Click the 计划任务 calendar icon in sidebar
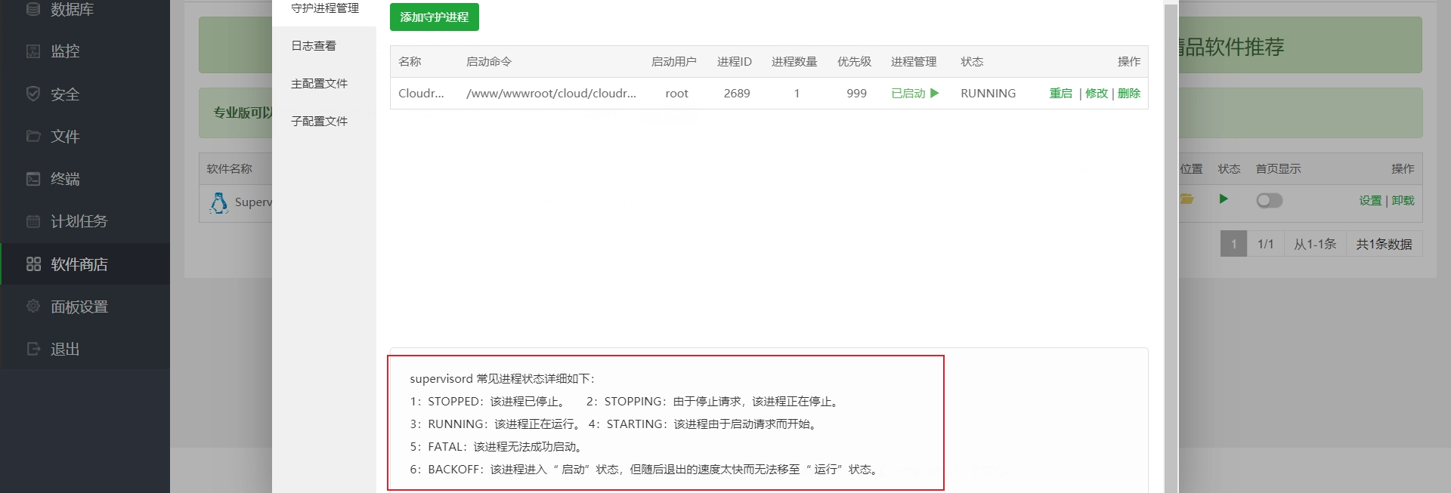 click(x=33, y=221)
